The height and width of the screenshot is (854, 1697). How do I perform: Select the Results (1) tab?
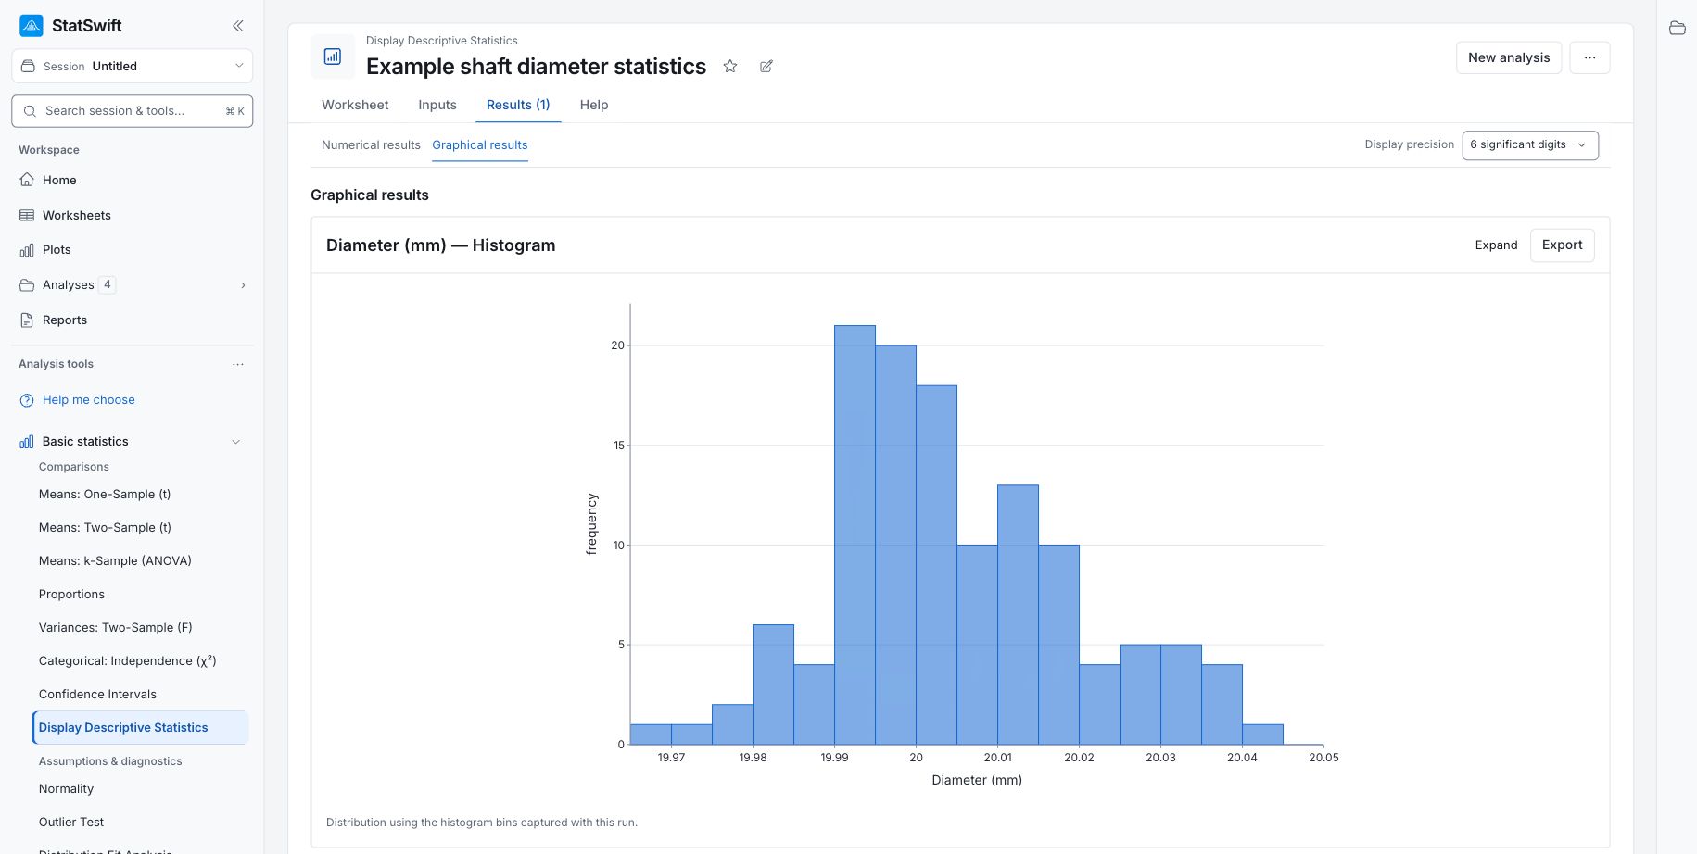tap(518, 105)
